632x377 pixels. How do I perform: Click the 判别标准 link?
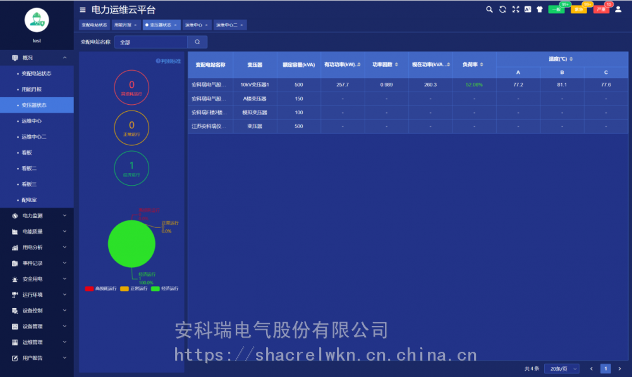(169, 61)
